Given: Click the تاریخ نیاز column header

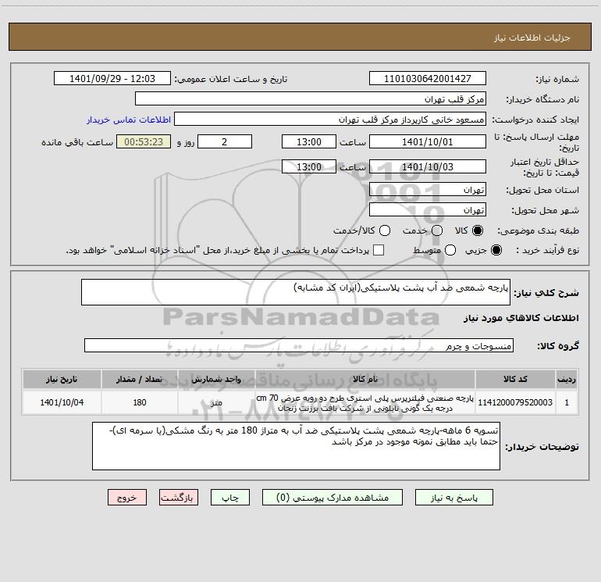Looking at the screenshot, I should click(x=62, y=379).
